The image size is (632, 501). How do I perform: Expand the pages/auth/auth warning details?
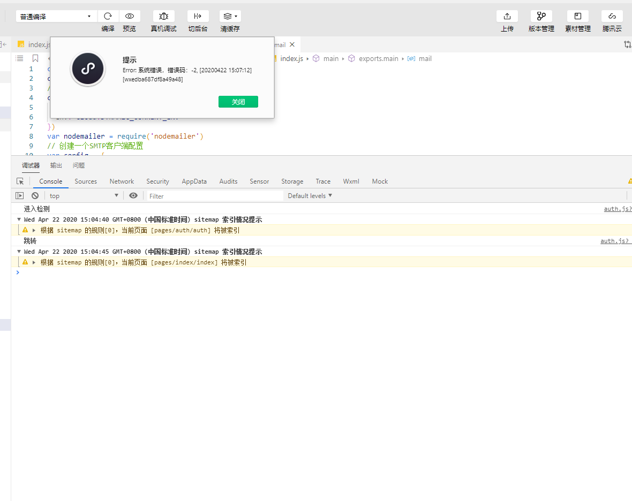coord(34,230)
